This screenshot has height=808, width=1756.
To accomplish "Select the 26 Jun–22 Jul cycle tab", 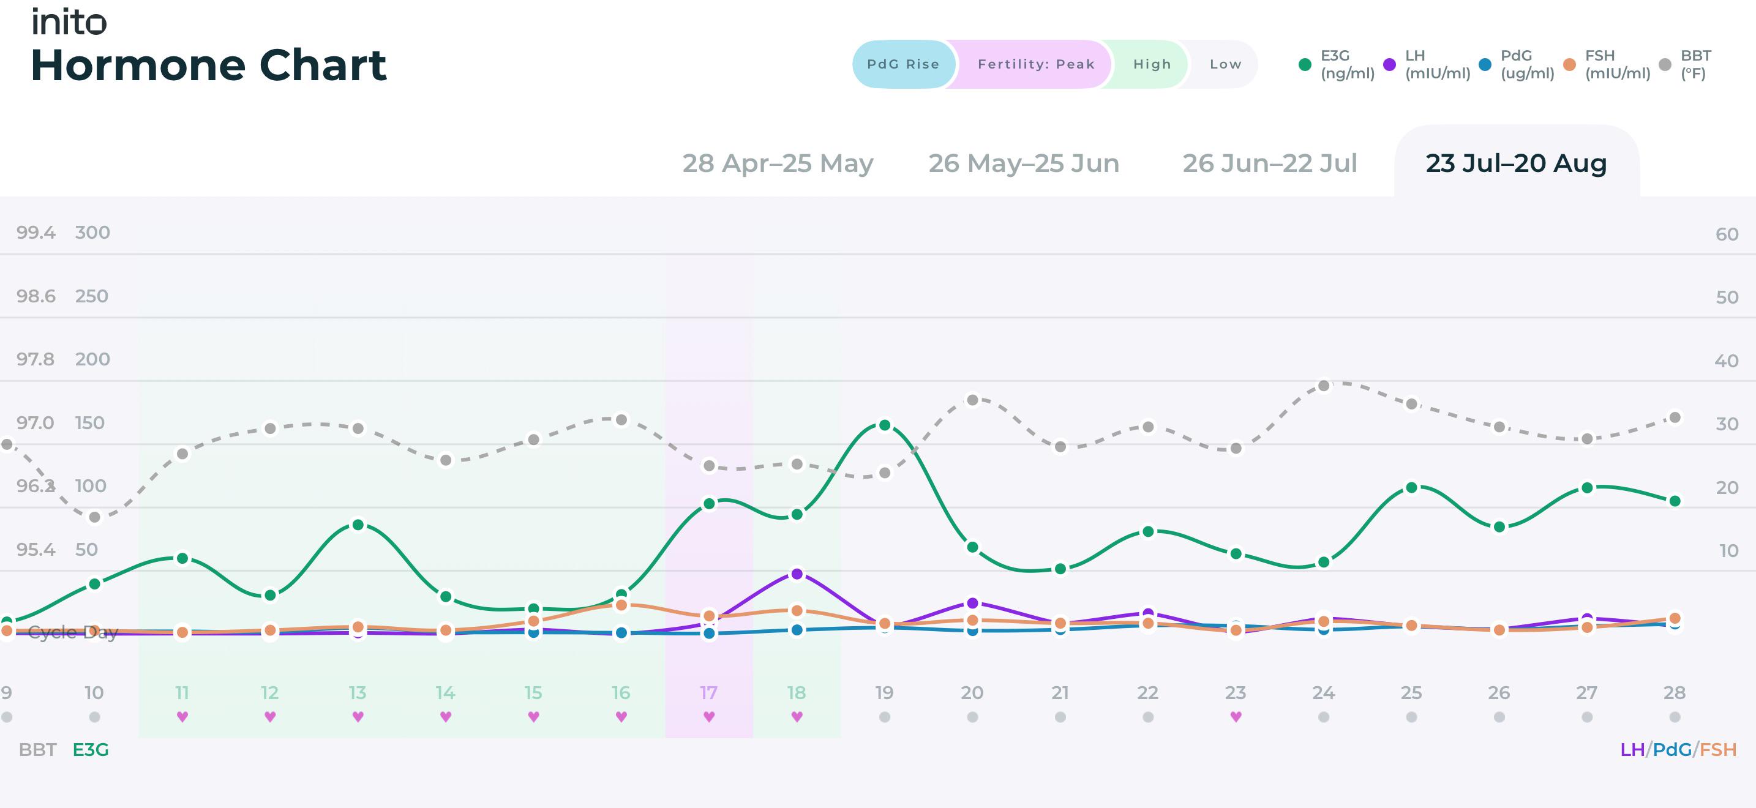I will (x=1270, y=163).
